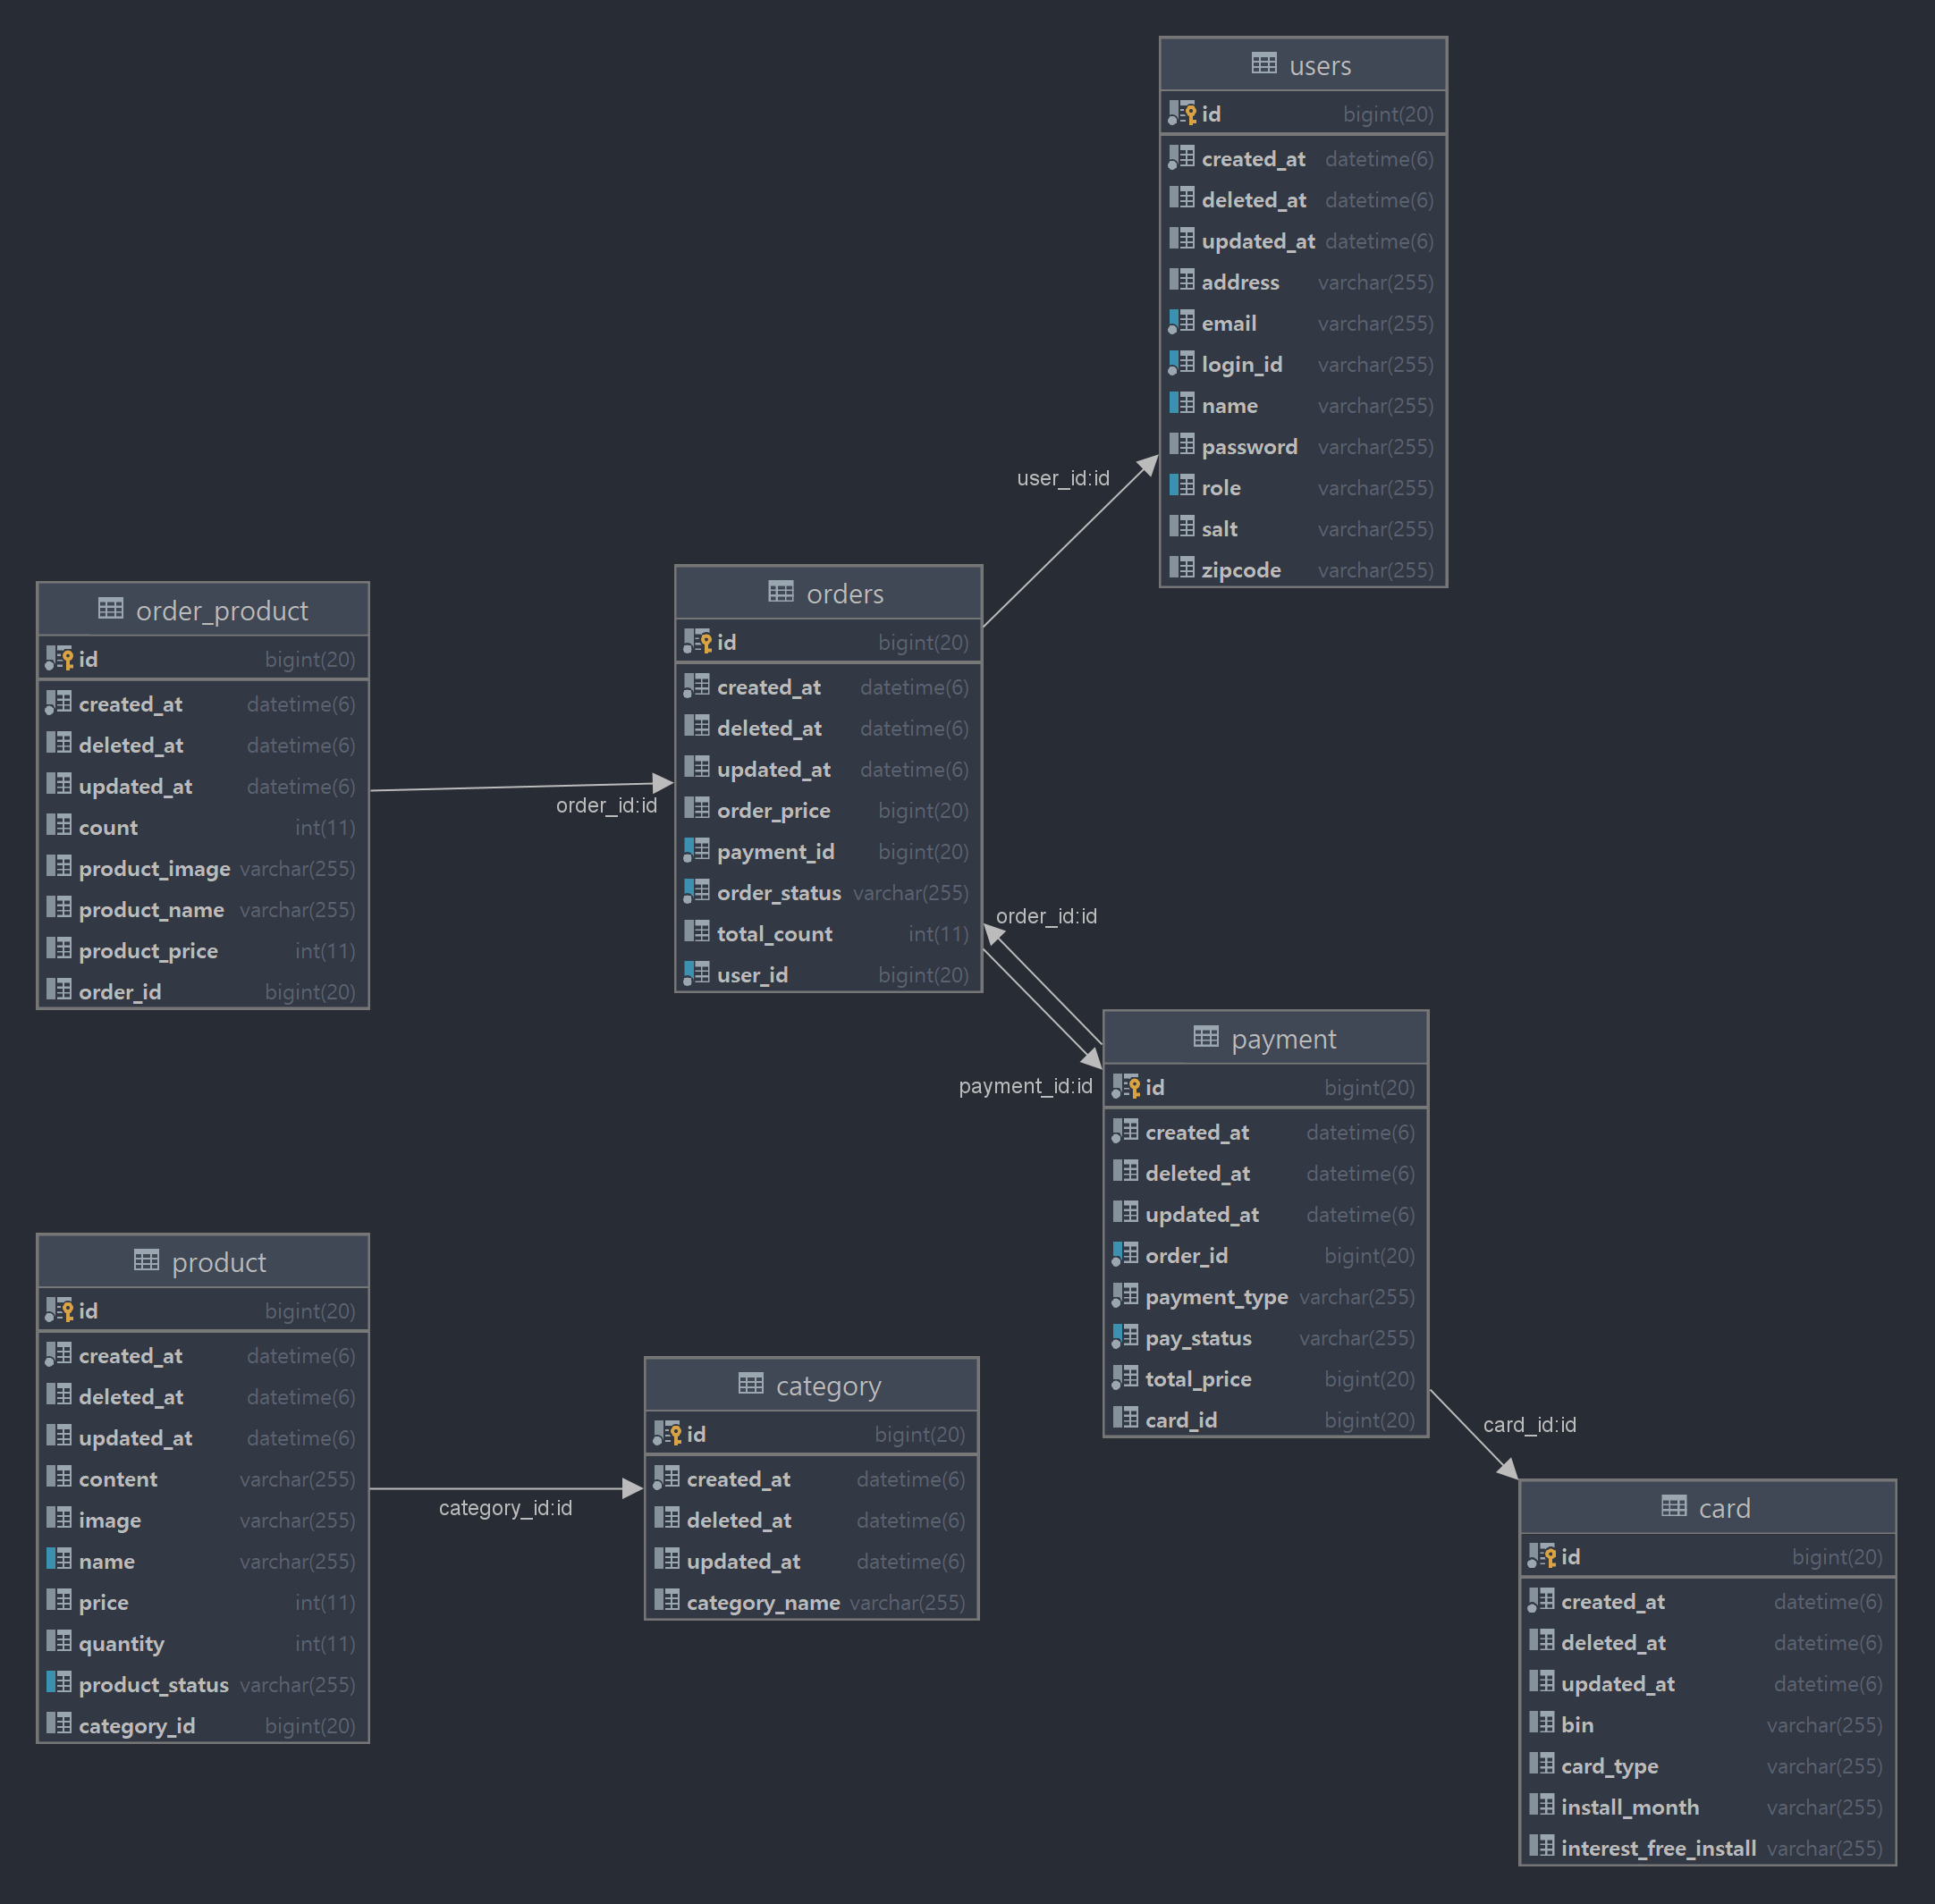Select the category_name column in category
Viewport: 1935px width, 1904px height.
(811, 1602)
